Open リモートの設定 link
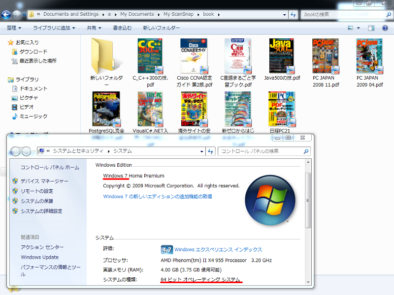This screenshot has width=394, height=295. click(x=37, y=191)
